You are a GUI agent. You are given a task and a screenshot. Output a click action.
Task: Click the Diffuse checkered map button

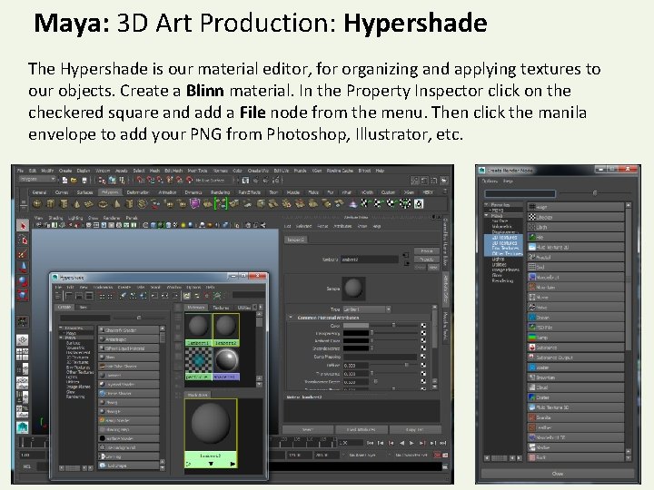pyautogui.click(x=423, y=365)
